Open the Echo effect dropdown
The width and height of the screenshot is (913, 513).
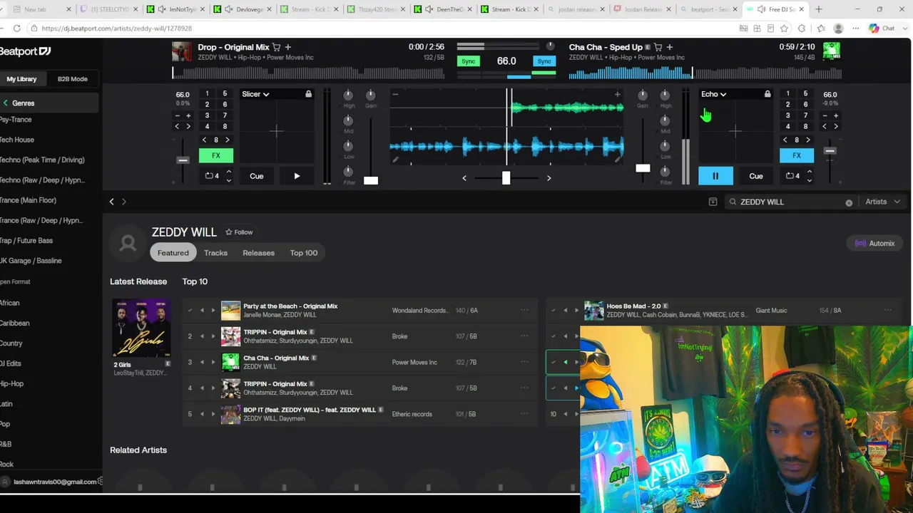pos(714,94)
